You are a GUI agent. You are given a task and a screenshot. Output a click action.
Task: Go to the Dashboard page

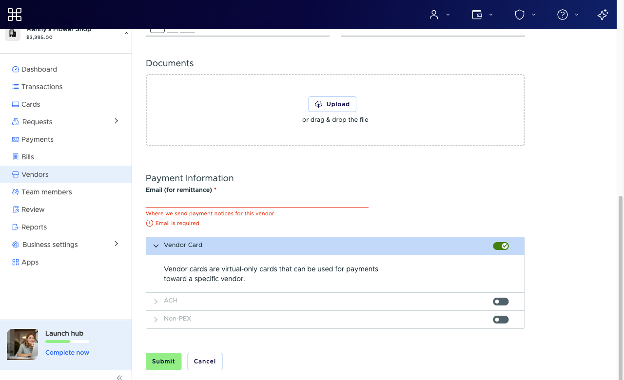point(66,69)
